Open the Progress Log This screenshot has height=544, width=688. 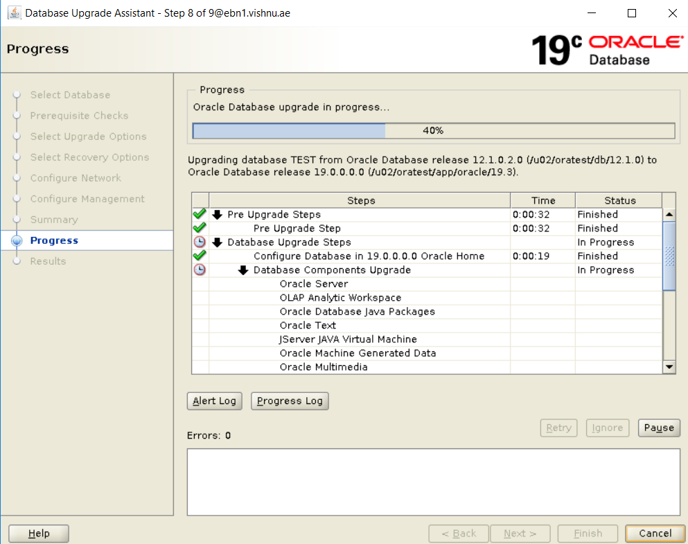tap(290, 401)
